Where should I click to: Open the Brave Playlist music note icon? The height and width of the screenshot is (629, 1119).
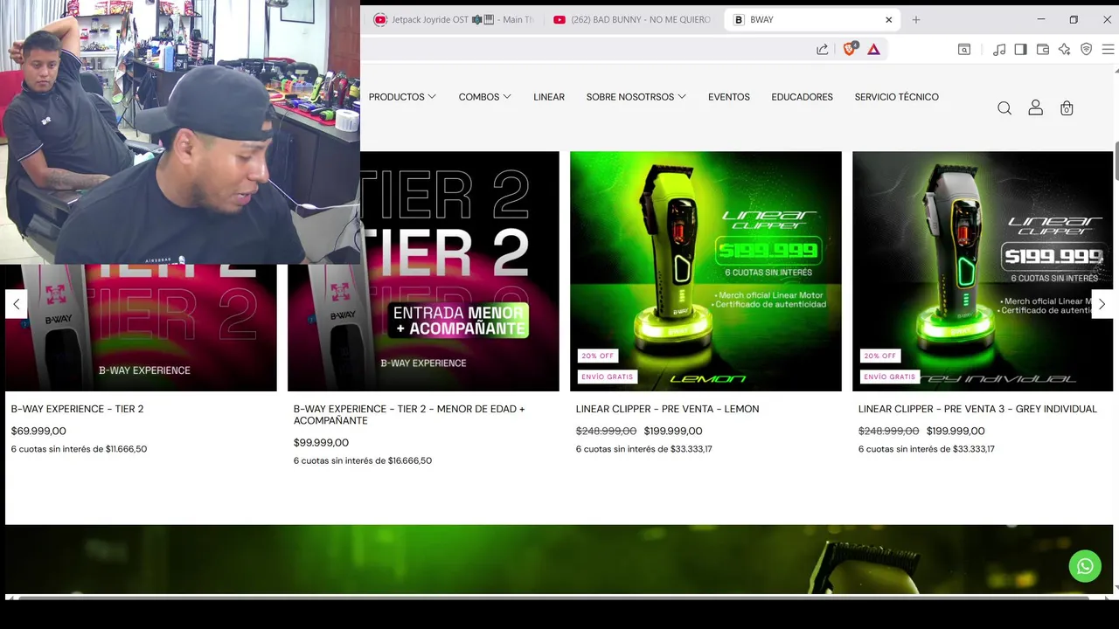click(x=999, y=50)
